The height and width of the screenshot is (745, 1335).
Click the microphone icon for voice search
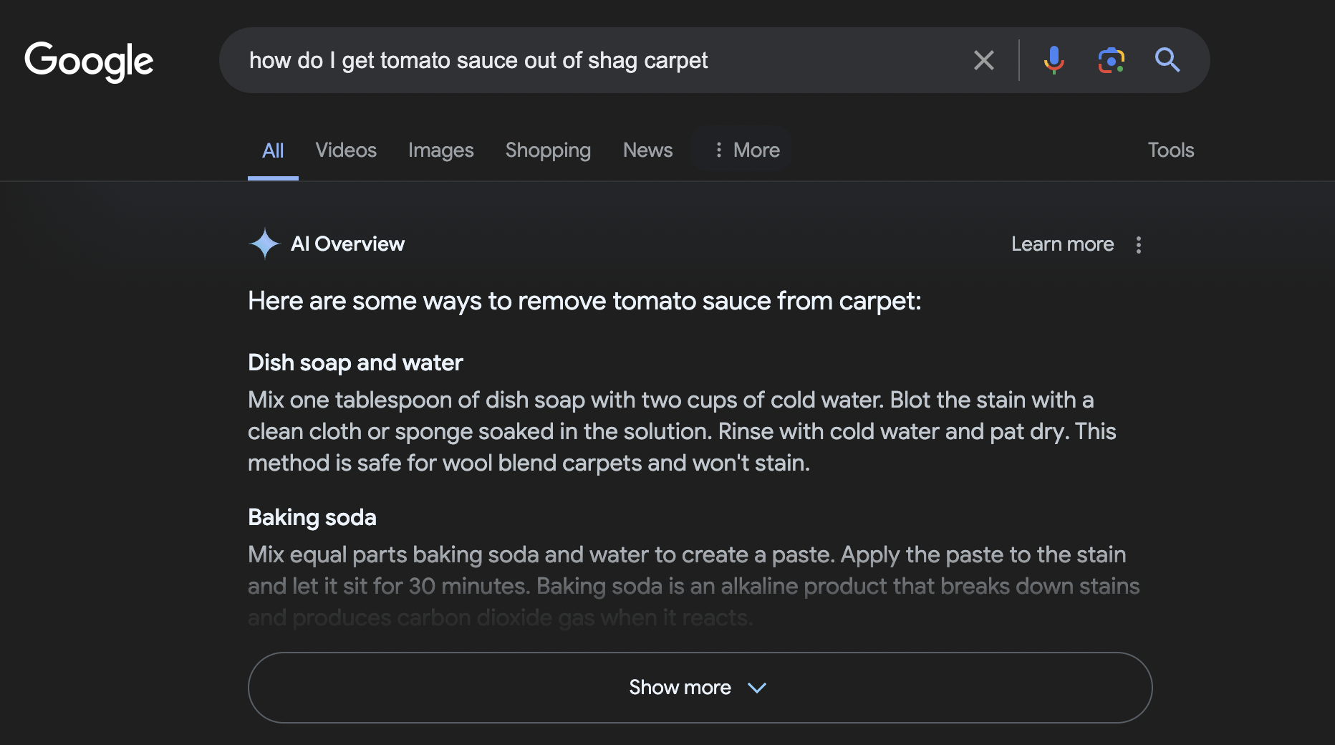coord(1053,60)
